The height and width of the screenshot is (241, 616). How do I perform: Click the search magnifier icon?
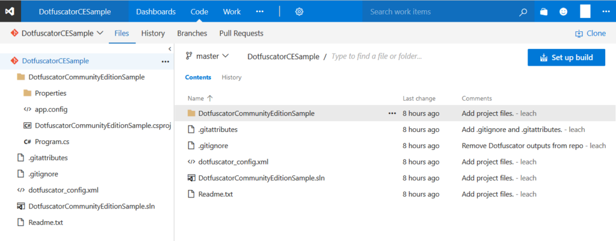click(x=523, y=12)
